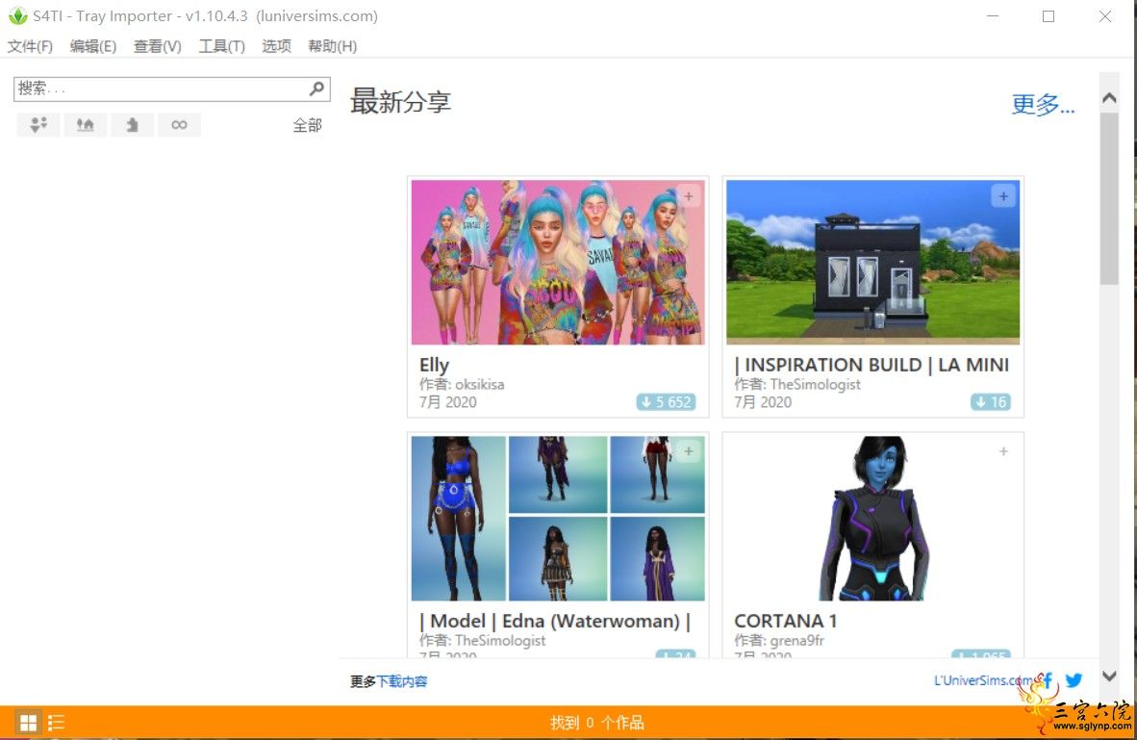Click plus icon on Edna Waterwoman card

coord(689,451)
